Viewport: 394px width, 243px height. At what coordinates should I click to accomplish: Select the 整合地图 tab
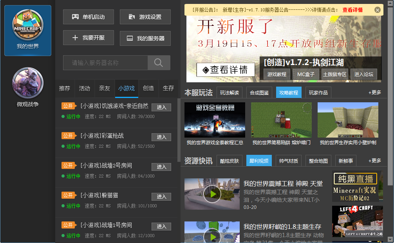(318, 161)
